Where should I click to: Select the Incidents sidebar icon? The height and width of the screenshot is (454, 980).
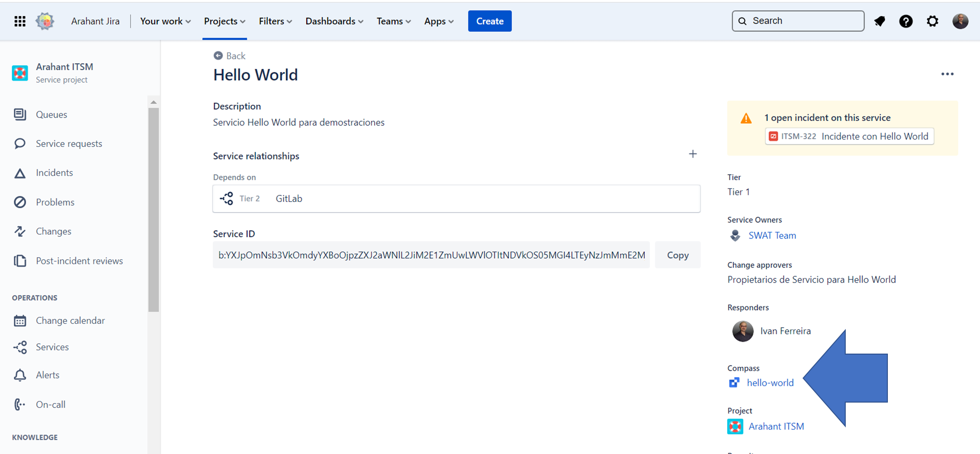[20, 172]
